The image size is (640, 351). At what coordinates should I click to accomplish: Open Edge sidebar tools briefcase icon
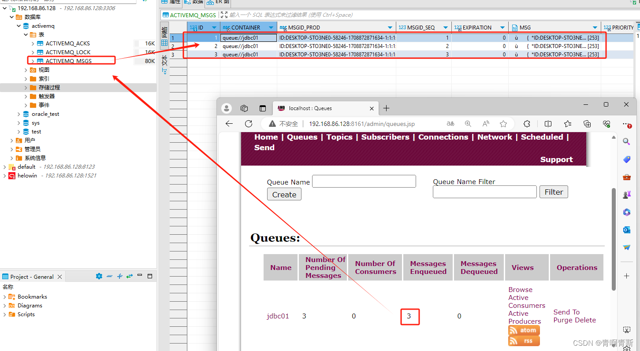[626, 177]
